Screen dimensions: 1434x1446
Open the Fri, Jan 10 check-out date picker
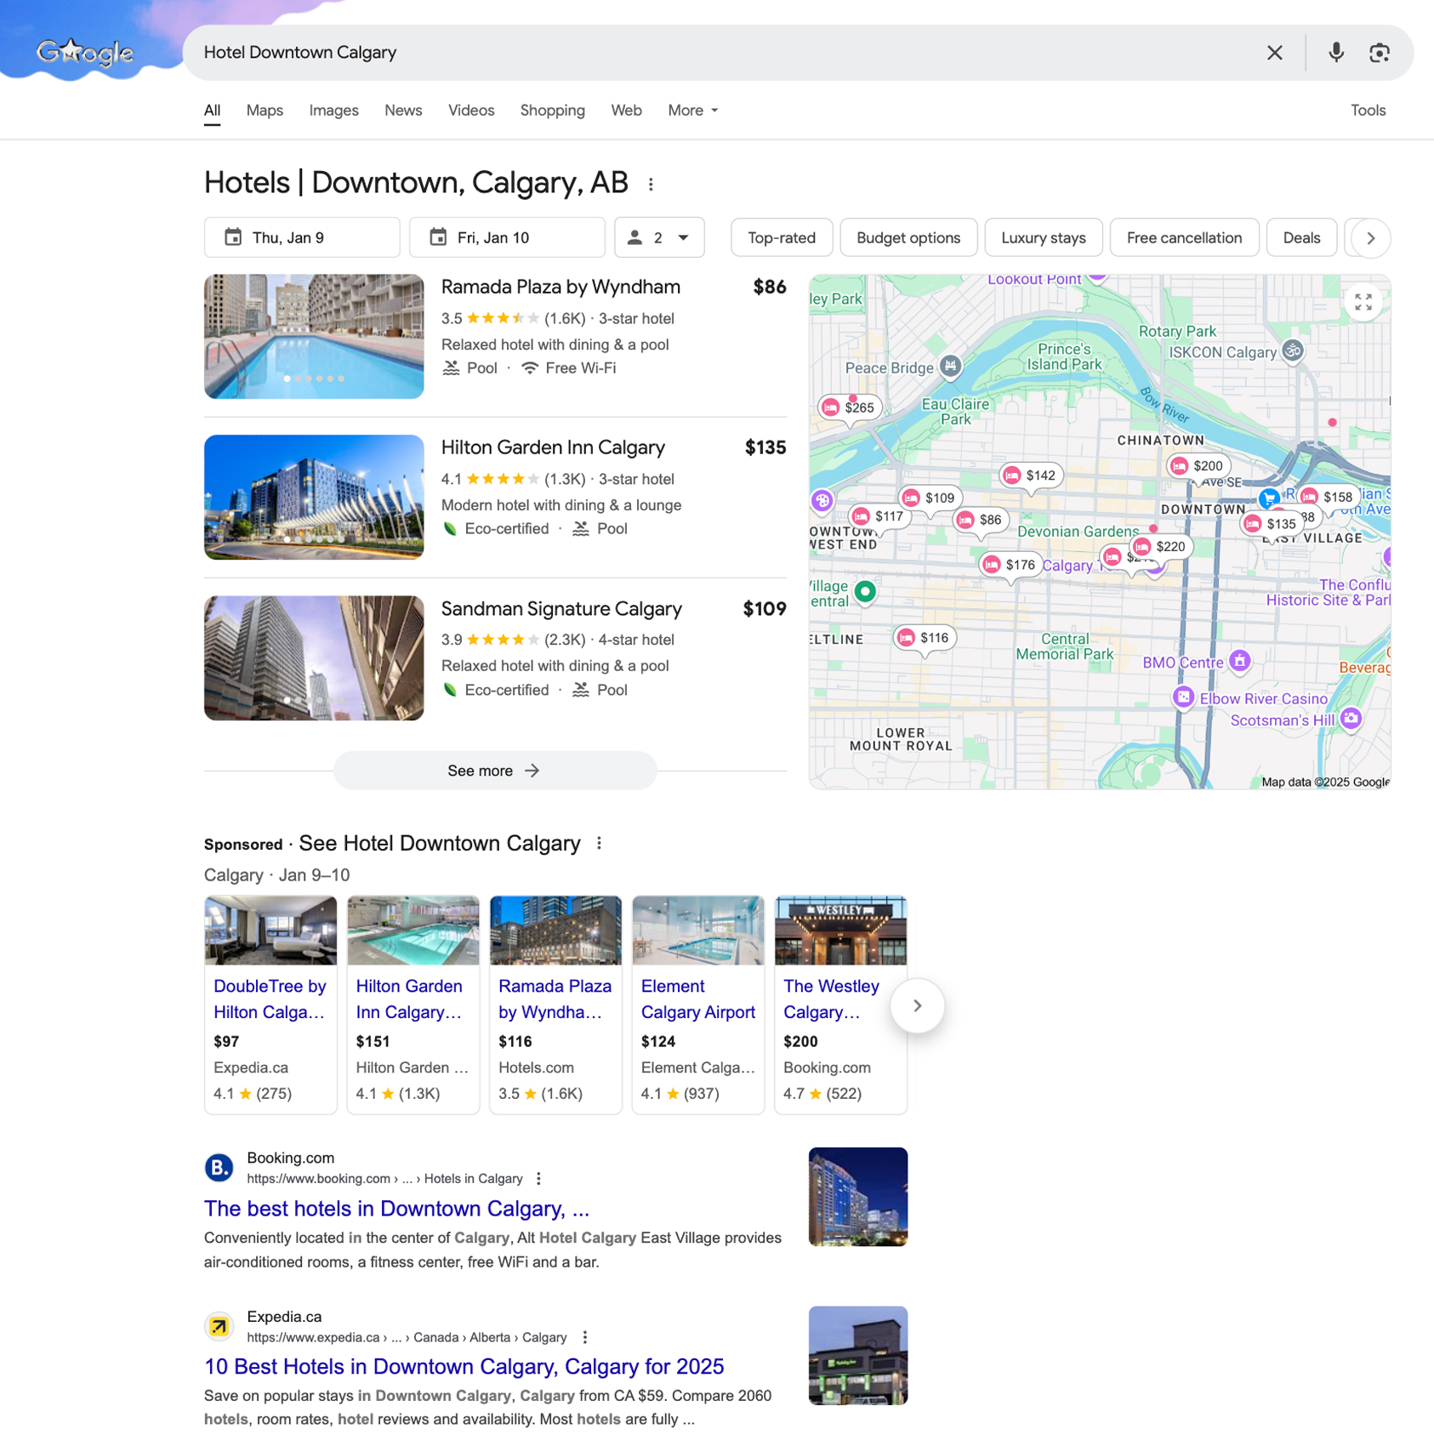[507, 238]
